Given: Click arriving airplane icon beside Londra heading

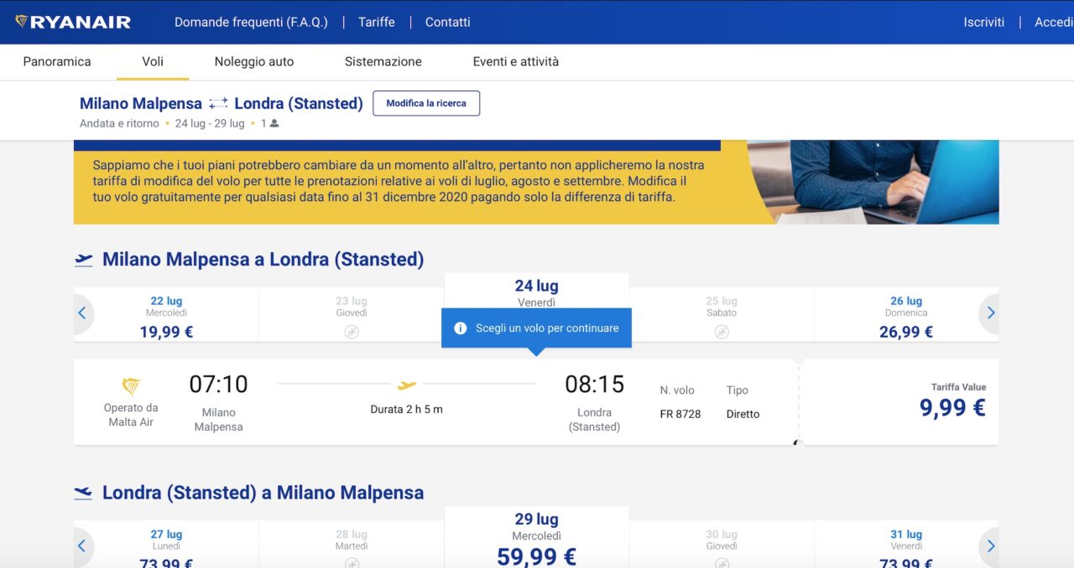Looking at the screenshot, I should [83, 493].
